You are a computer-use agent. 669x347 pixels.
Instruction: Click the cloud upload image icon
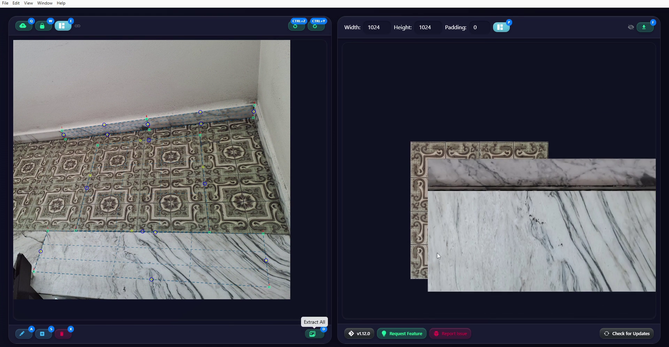click(23, 26)
